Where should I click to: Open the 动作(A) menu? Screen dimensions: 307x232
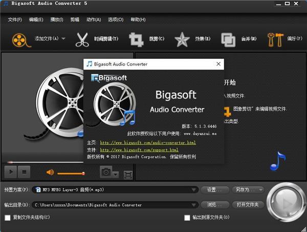pyautogui.click(x=94, y=19)
